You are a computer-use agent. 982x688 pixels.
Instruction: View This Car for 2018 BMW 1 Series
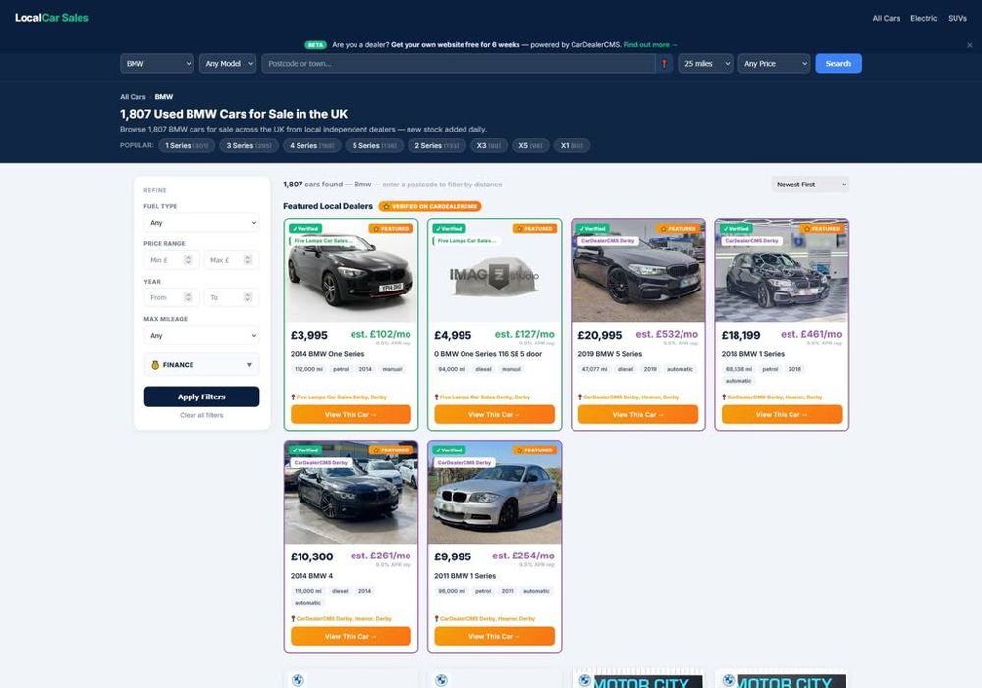click(x=782, y=414)
